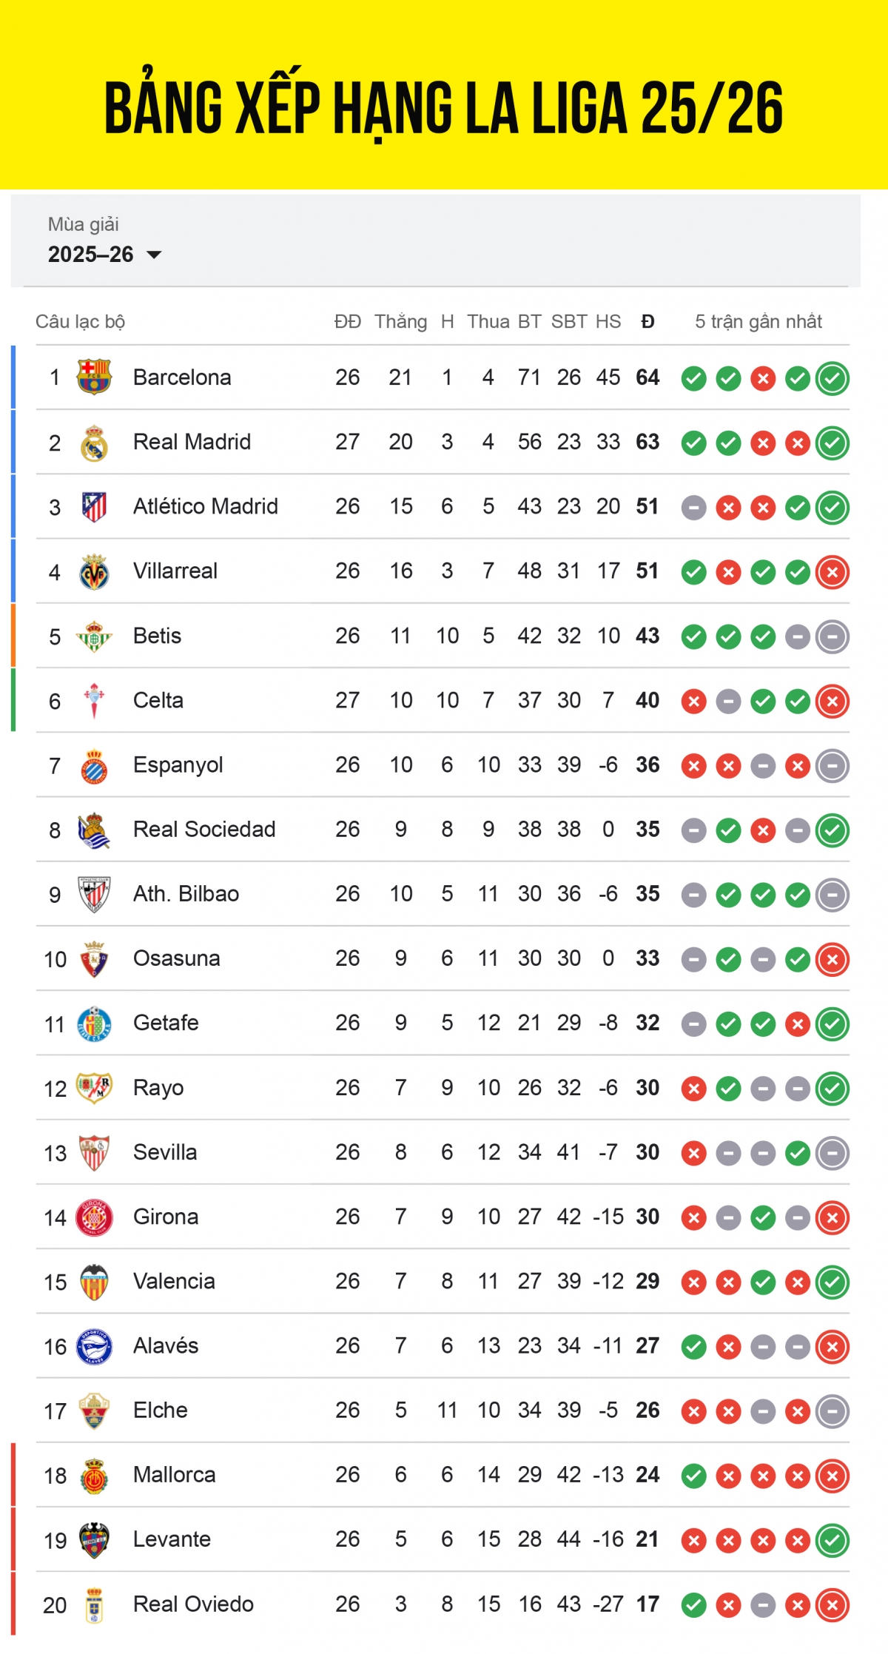The height and width of the screenshot is (1654, 888).
Task: Click the Real Sociedad team name
Action: pos(203,829)
